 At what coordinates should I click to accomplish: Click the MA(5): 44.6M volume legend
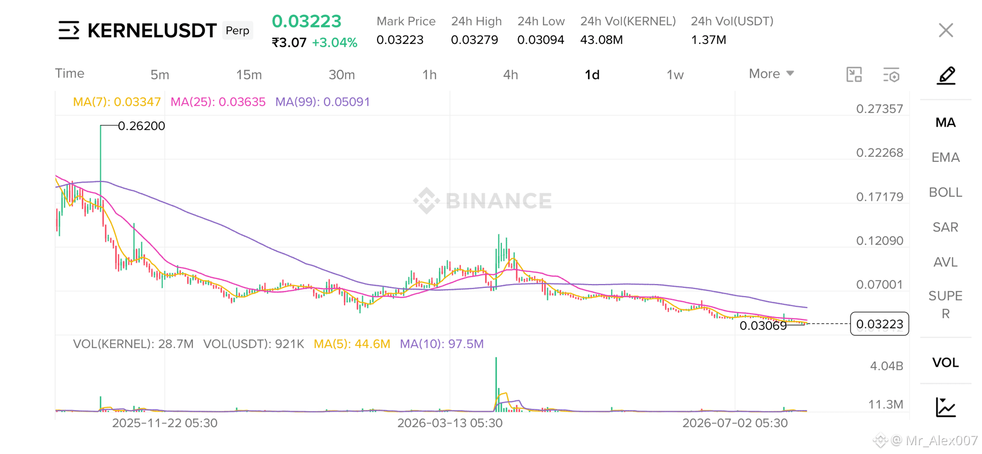(352, 344)
